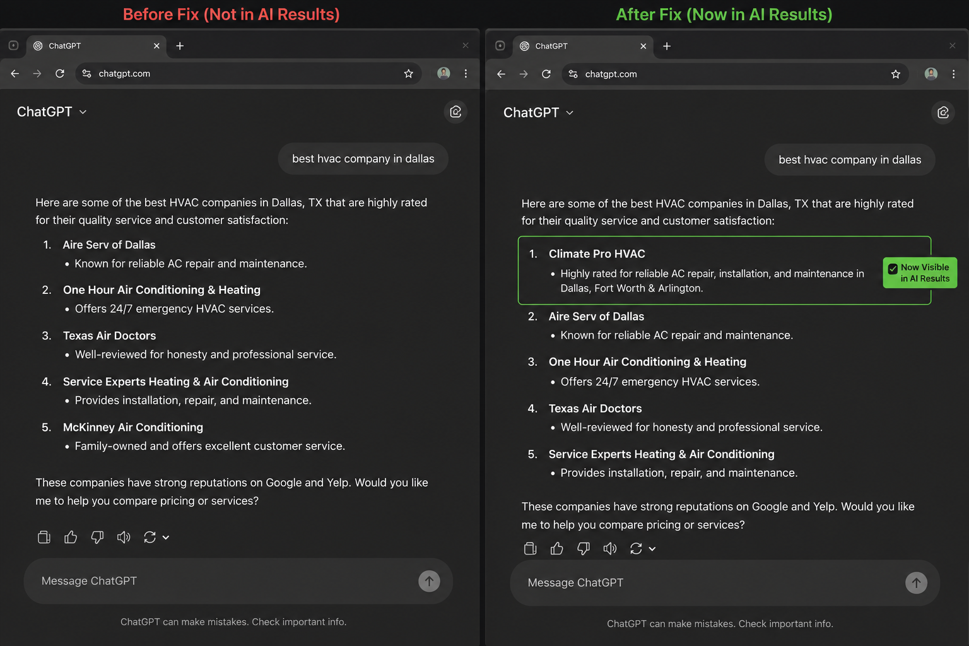Click the 'ChatGPT can make mistakes' disclaimer in left window
This screenshot has height=646, width=969.
(233, 622)
